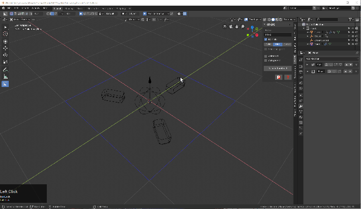Select the Annotate pencil tool
Viewport: 361px width, 209px height.
(x=5, y=69)
